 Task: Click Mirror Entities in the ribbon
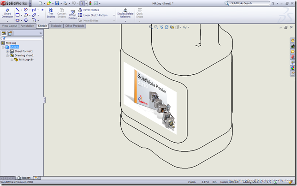[89, 10]
